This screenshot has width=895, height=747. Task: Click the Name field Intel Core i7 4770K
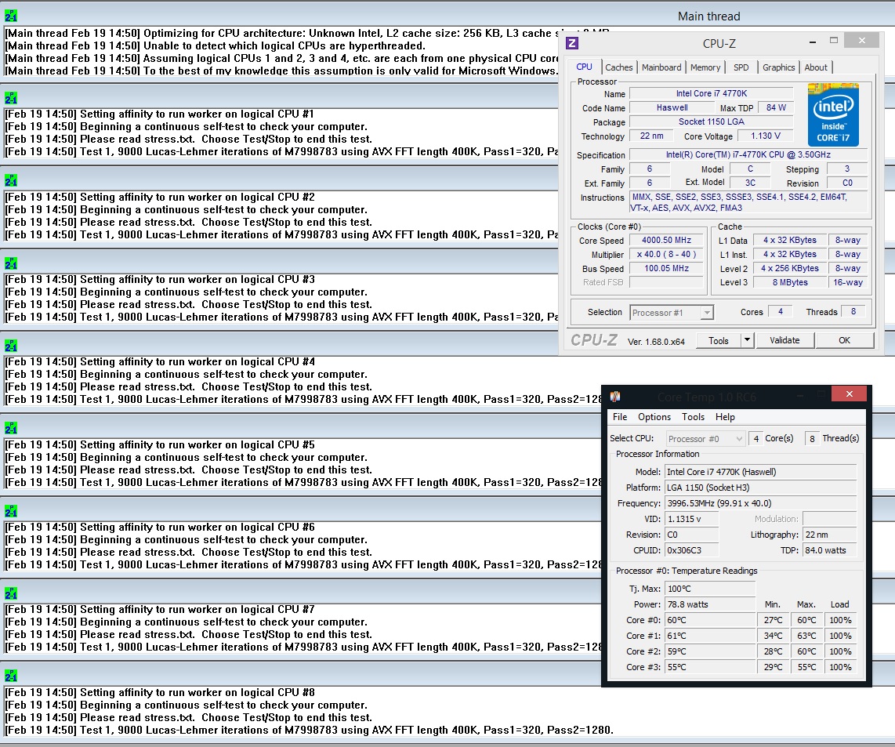711,93
